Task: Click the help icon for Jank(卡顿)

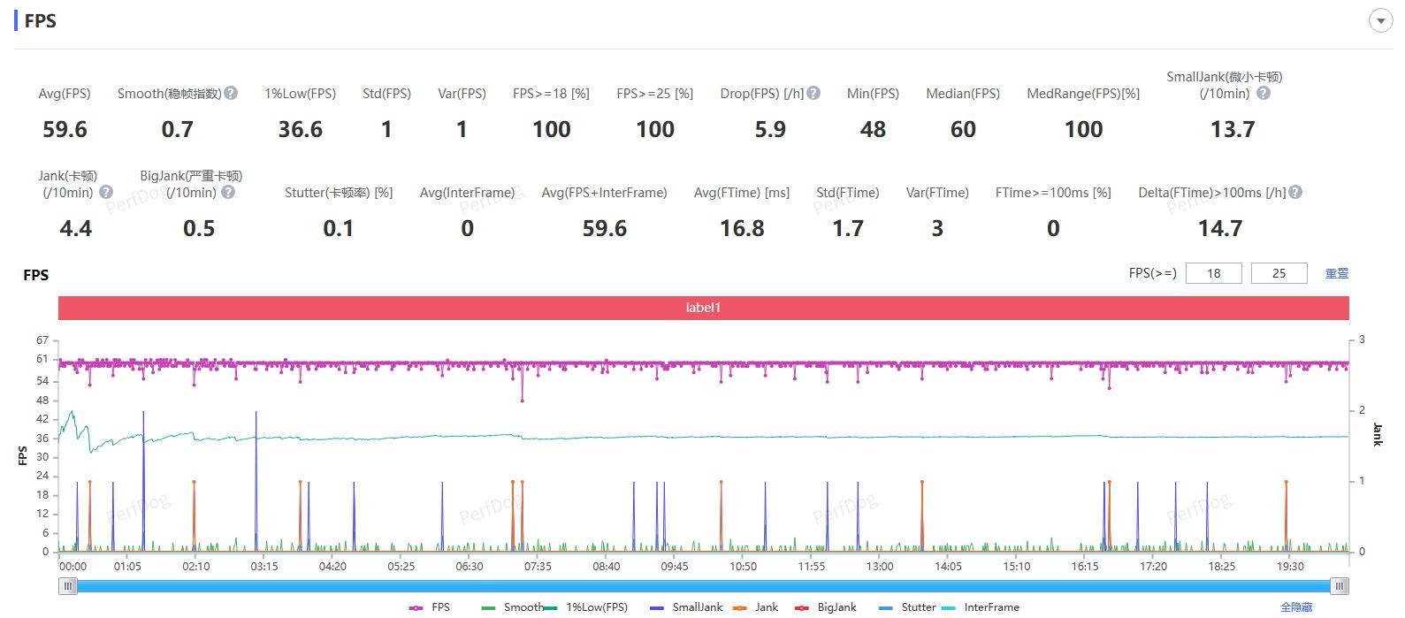Action: [x=106, y=192]
